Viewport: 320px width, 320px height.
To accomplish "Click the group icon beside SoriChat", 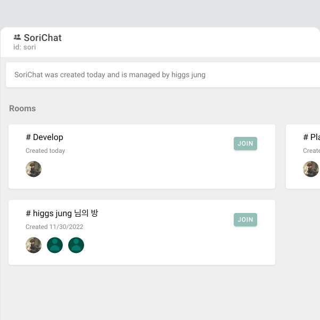I will coord(18,37).
